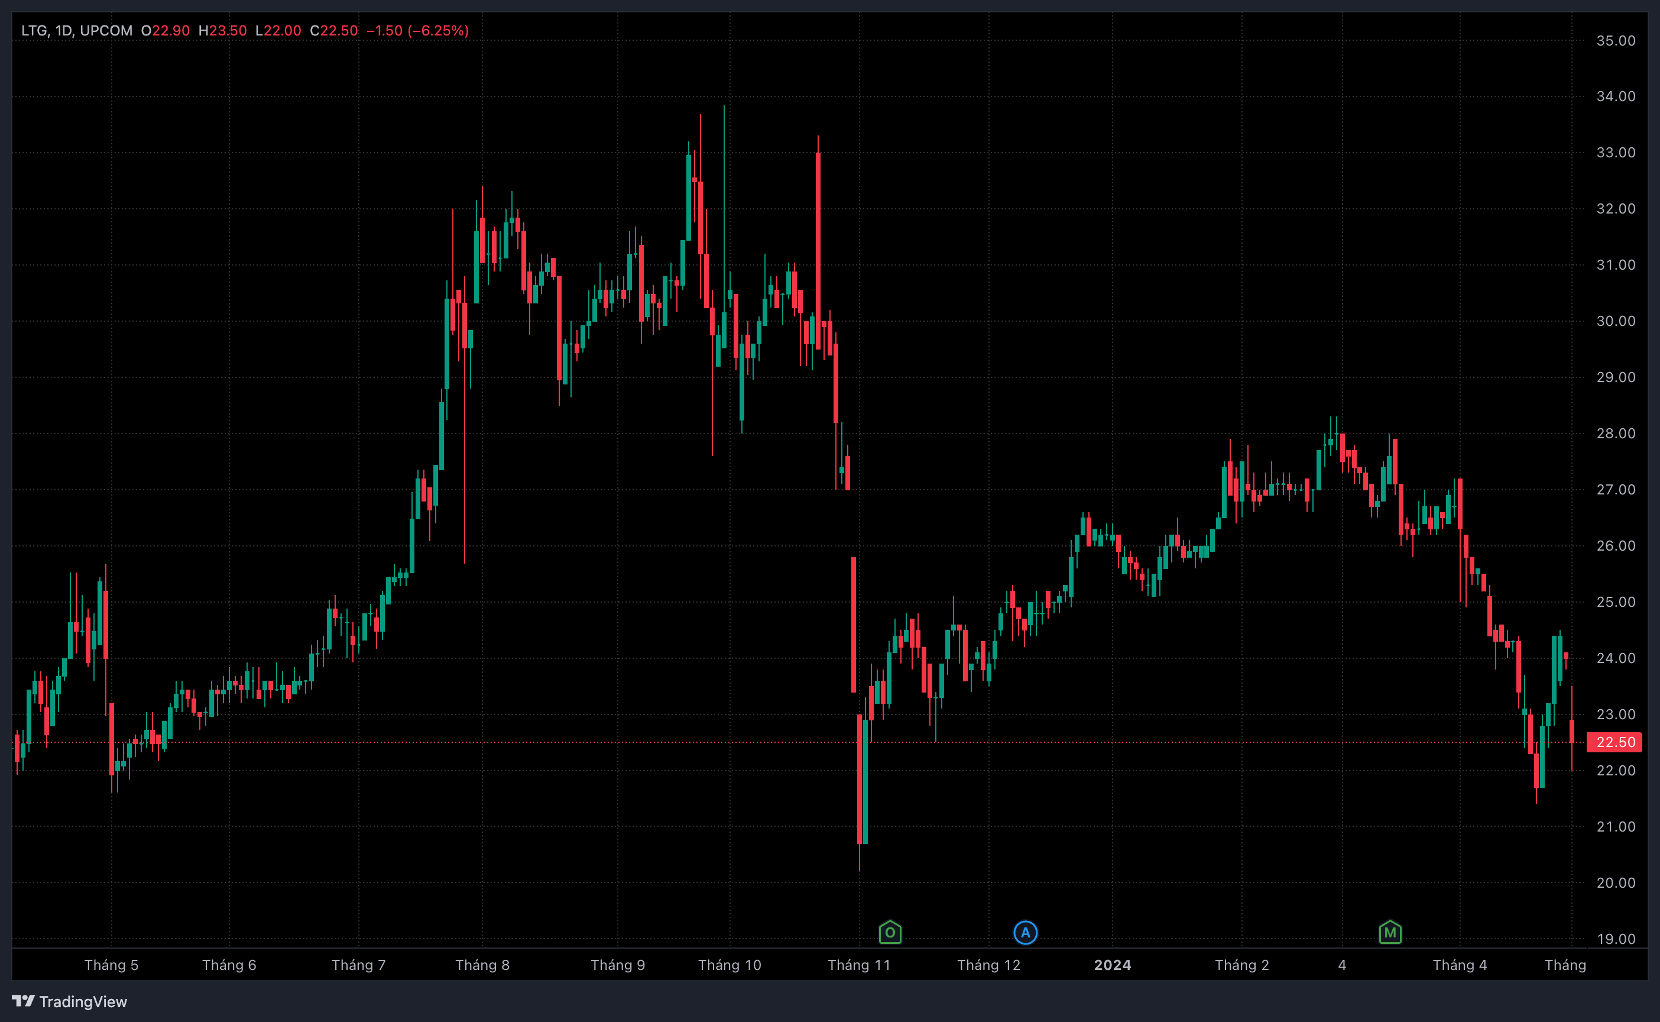Click the 33.00 price scale label
The width and height of the screenshot is (1660, 1022).
(x=1616, y=152)
